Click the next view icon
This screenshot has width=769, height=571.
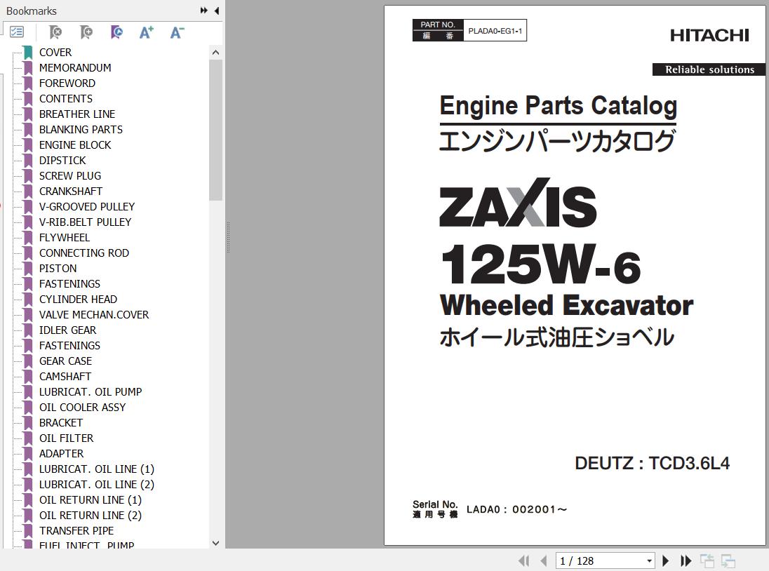click(728, 560)
